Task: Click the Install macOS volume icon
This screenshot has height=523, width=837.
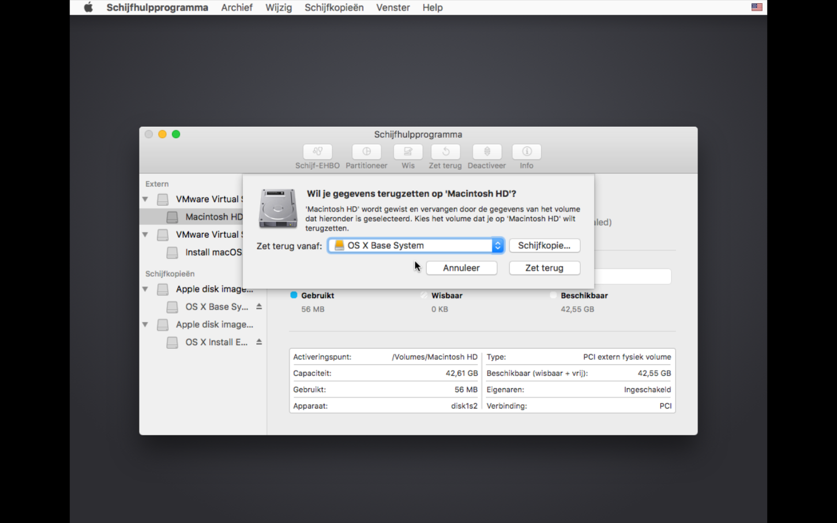Action: [172, 253]
